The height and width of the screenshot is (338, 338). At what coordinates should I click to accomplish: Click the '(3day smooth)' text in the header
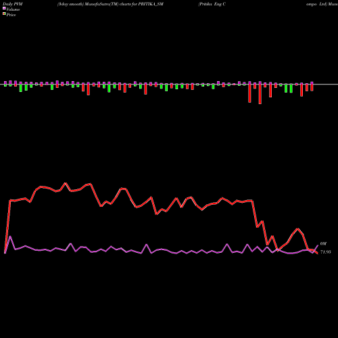point(70,4)
